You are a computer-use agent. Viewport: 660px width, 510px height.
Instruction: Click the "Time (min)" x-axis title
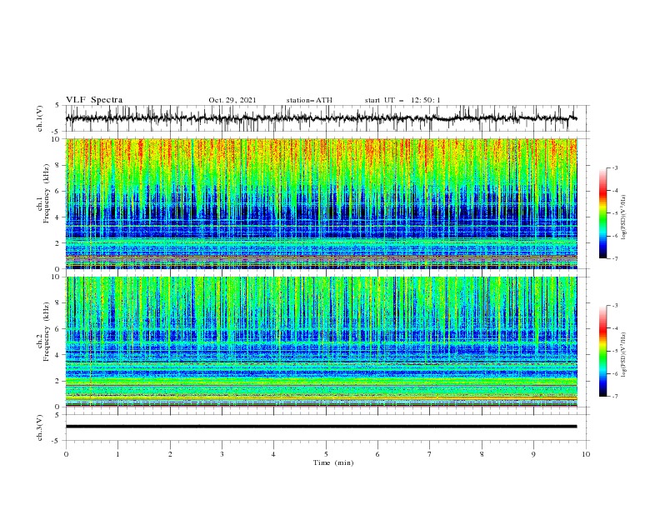pyautogui.click(x=333, y=462)
